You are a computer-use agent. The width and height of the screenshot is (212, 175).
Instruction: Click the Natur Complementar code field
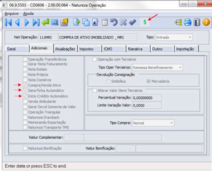[74, 137]
